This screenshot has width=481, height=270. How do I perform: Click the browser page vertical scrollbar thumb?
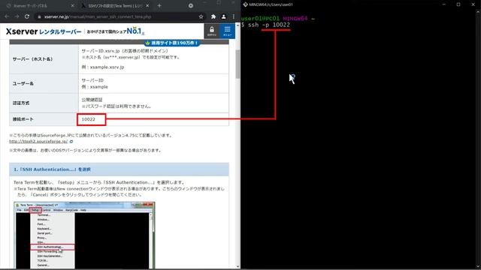(x=237, y=64)
